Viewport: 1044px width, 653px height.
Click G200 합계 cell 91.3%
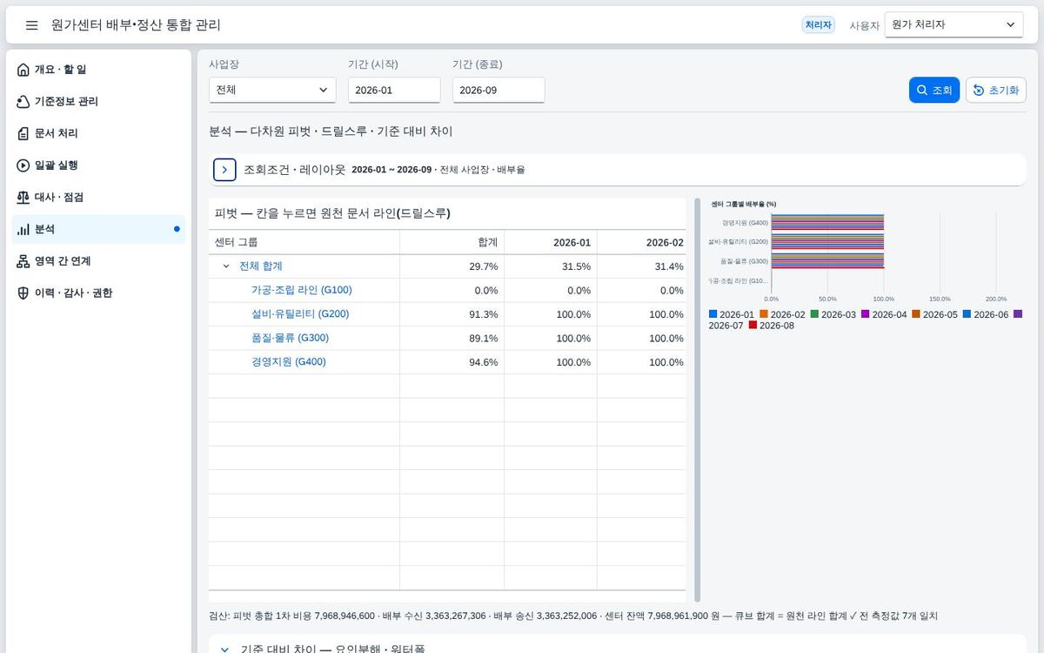click(x=452, y=314)
